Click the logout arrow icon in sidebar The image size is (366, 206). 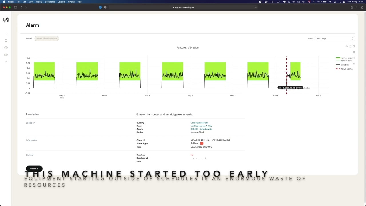[x=6, y=62]
